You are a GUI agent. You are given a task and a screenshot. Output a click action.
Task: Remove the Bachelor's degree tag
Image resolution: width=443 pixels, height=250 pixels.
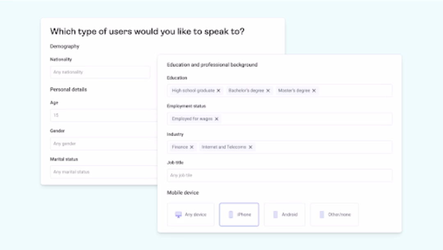click(268, 91)
